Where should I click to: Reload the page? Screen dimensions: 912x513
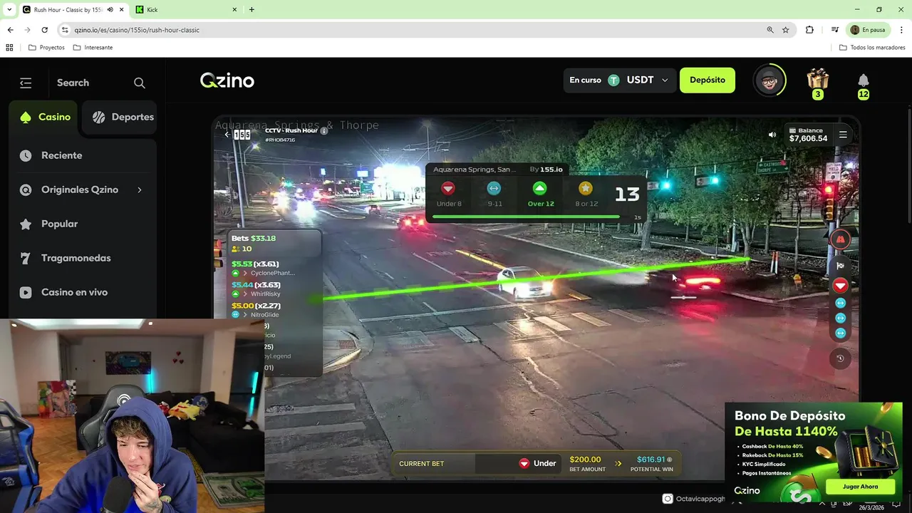coord(44,30)
